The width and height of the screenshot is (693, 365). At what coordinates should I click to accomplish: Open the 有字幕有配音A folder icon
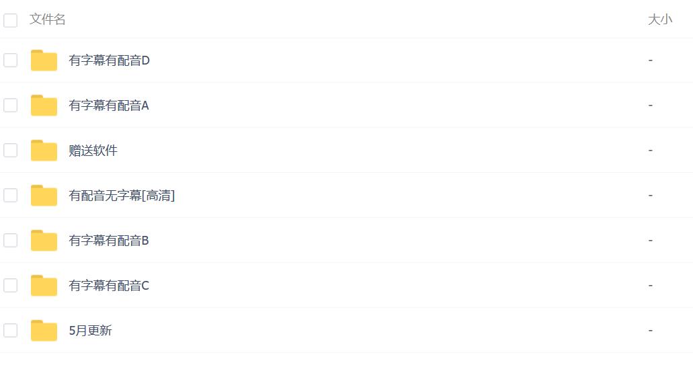click(44, 105)
